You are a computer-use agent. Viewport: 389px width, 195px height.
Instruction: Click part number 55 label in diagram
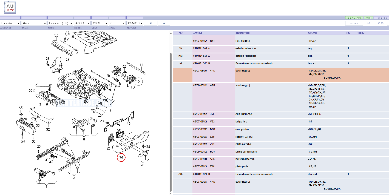pos(39,146)
